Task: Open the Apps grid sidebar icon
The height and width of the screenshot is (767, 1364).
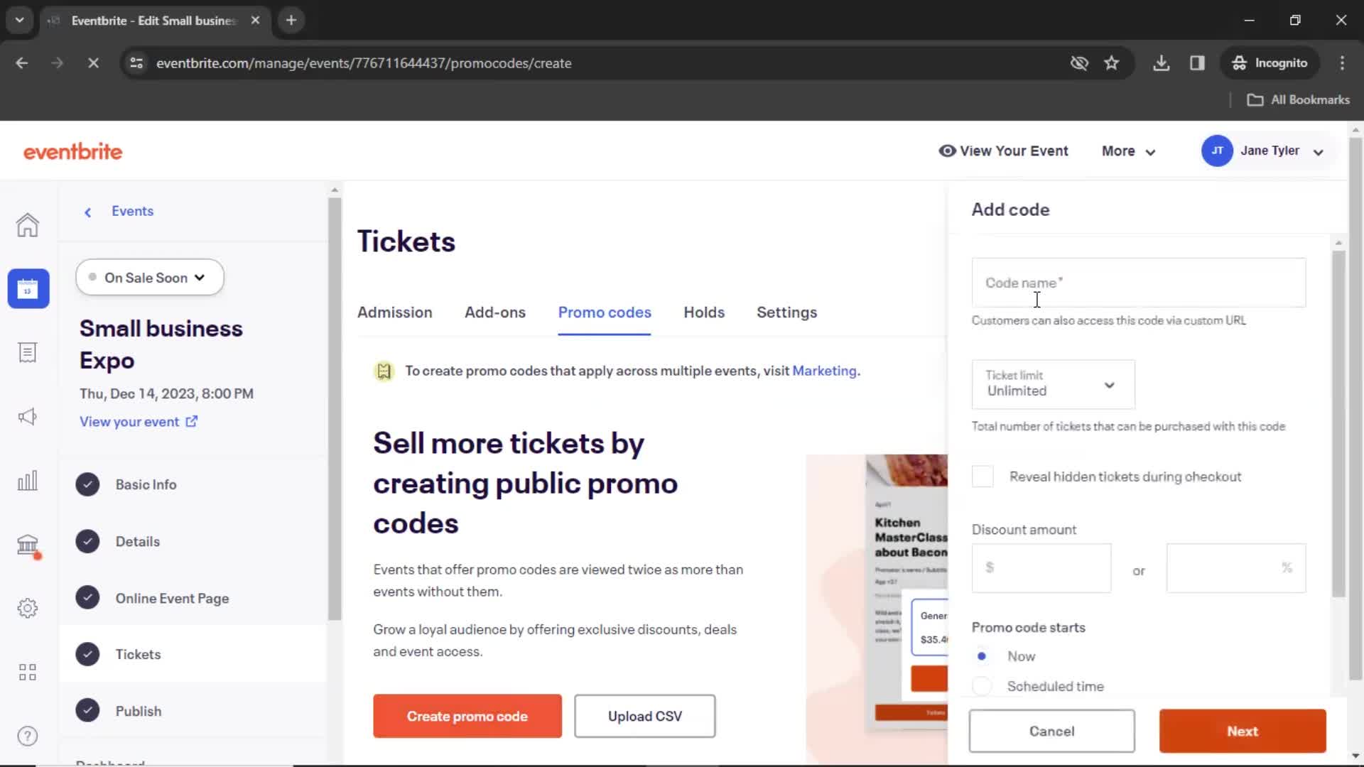Action: pyautogui.click(x=28, y=672)
